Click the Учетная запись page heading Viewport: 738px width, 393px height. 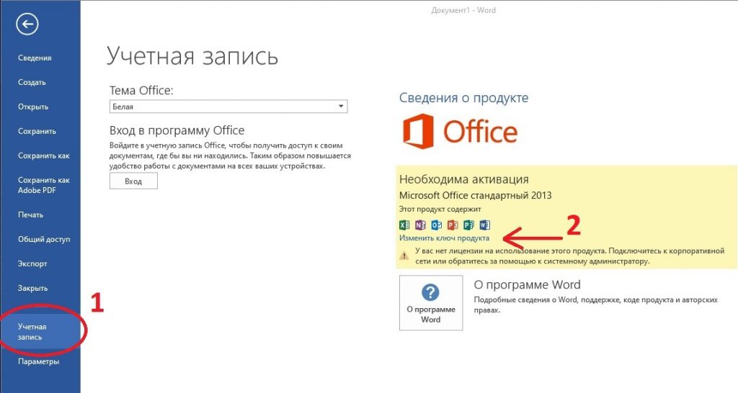pyautogui.click(x=192, y=56)
